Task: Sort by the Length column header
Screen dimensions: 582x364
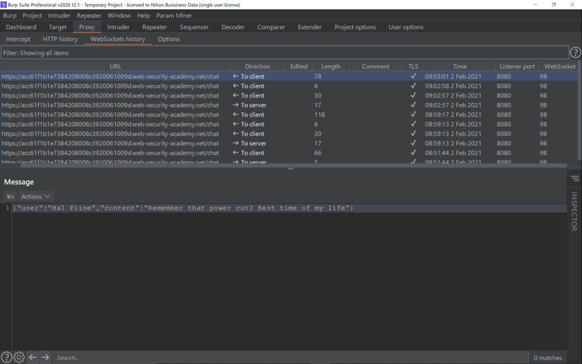Action: [x=331, y=66]
